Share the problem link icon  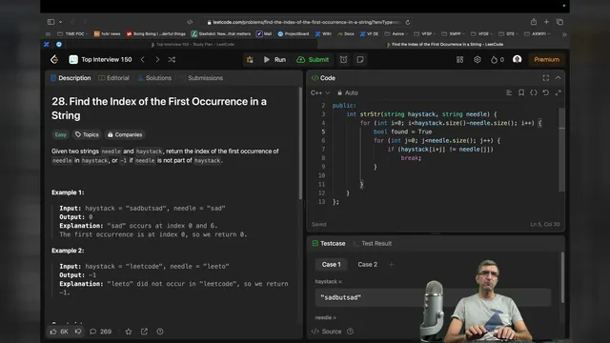pos(144,332)
